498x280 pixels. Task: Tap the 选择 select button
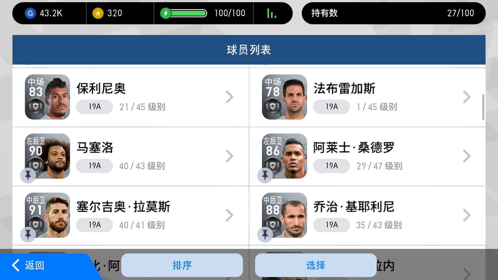(x=316, y=265)
